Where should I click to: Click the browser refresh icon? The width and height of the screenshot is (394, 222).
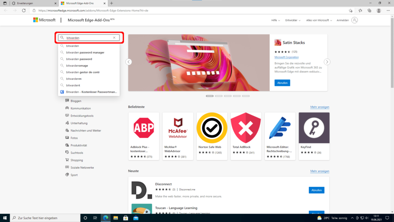(24, 10)
